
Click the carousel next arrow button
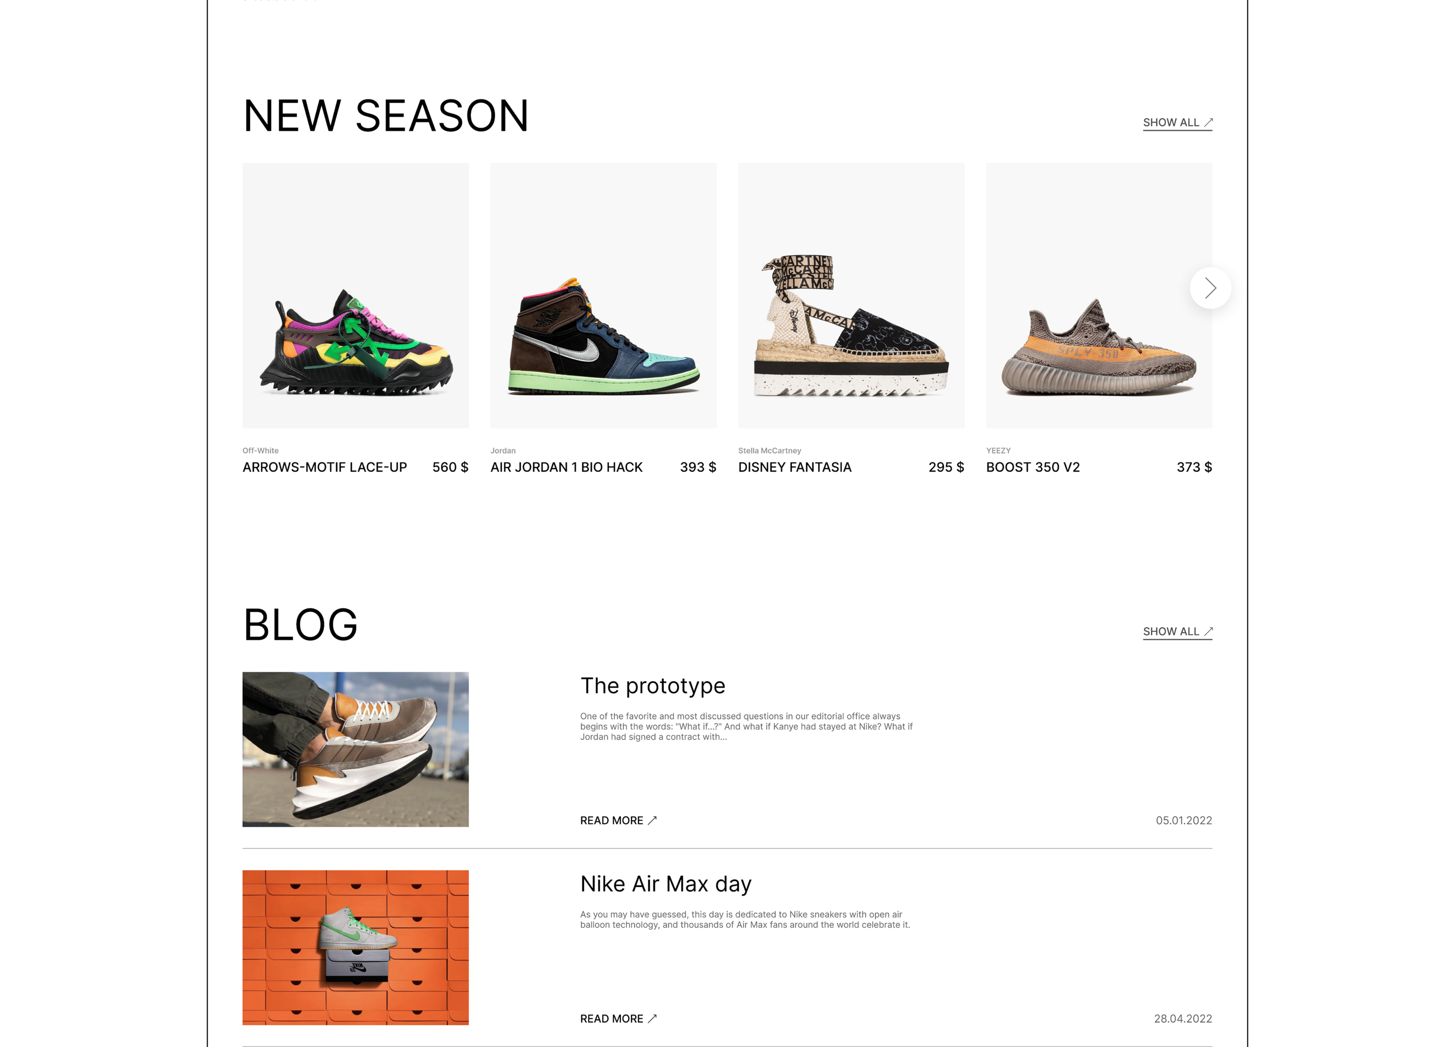[1210, 288]
